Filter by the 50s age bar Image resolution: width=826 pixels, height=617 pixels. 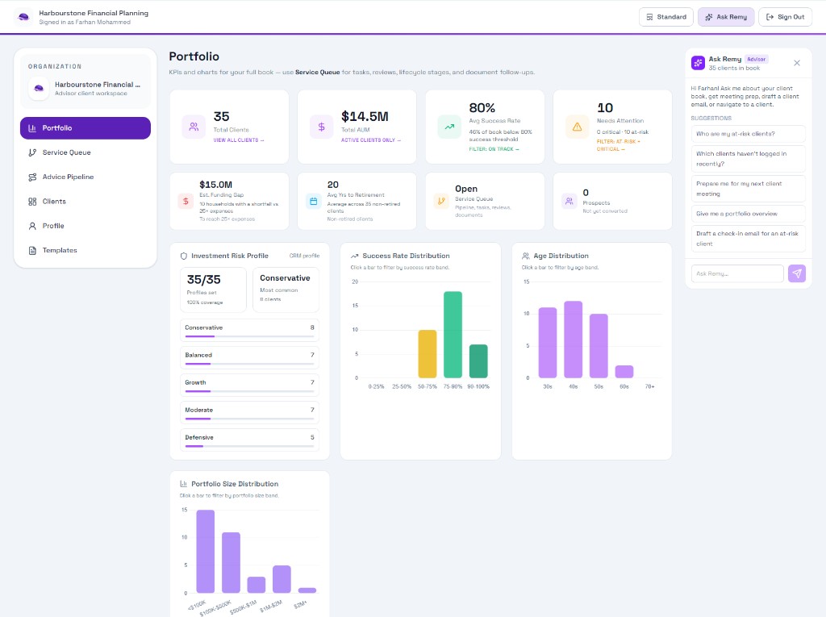click(599, 346)
